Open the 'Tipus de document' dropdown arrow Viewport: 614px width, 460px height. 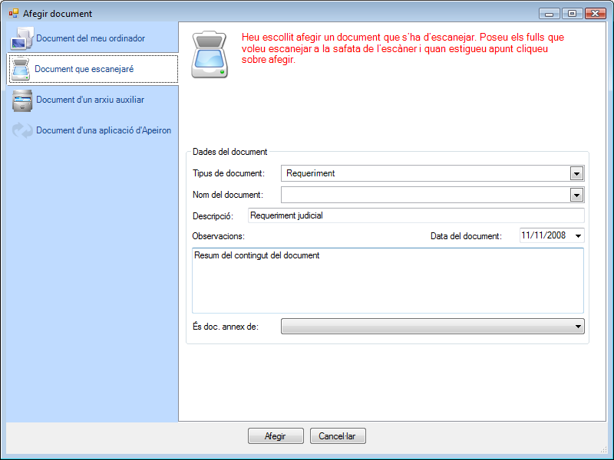pos(576,174)
